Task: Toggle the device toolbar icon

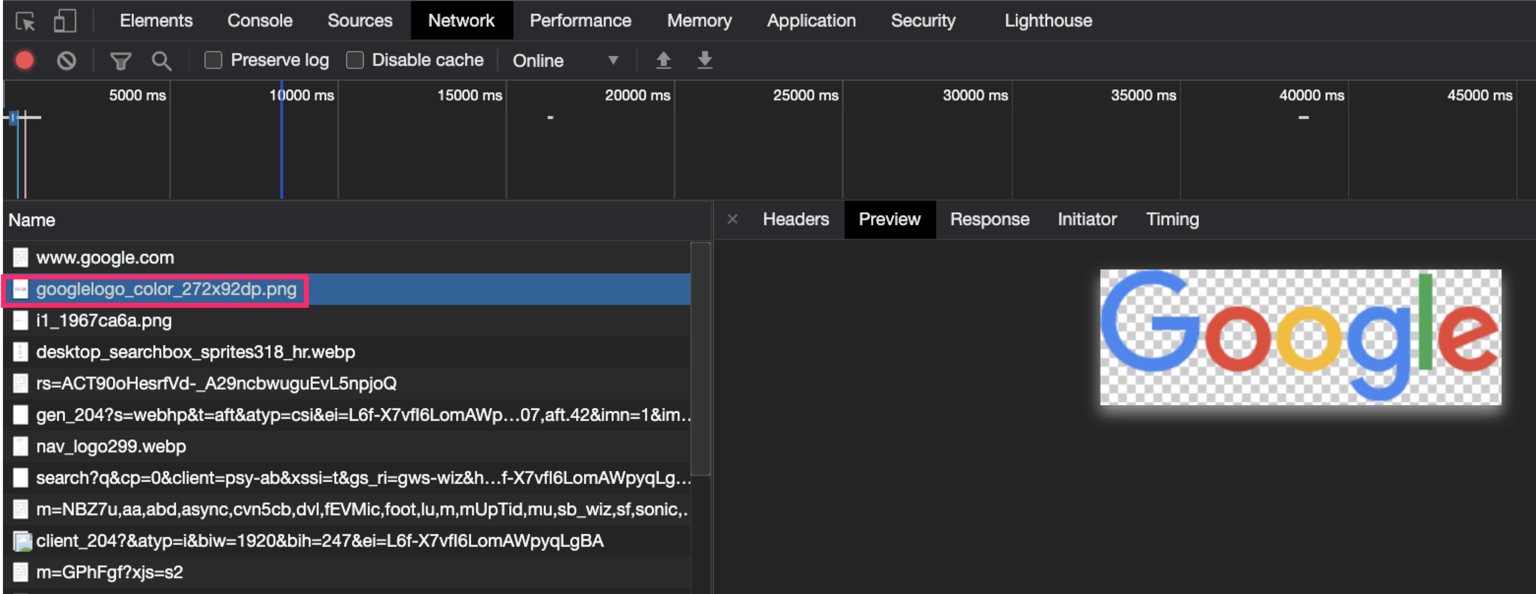Action: tap(64, 22)
